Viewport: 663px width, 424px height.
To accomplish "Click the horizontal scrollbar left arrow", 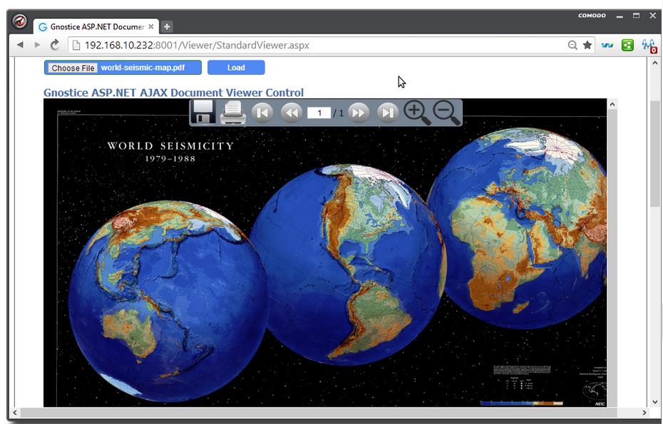I will (x=15, y=412).
